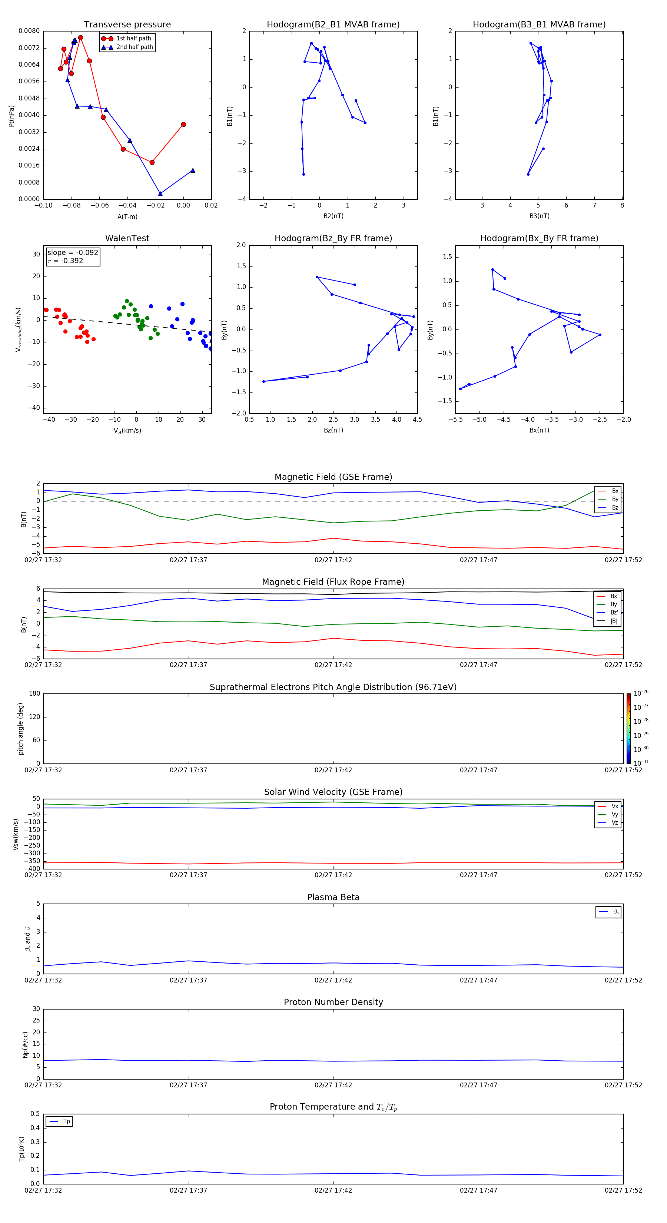Click the 'Proton Temperature and Te/Tp' title
Viewport: 667px width, 1223px height.
pos(333,1107)
